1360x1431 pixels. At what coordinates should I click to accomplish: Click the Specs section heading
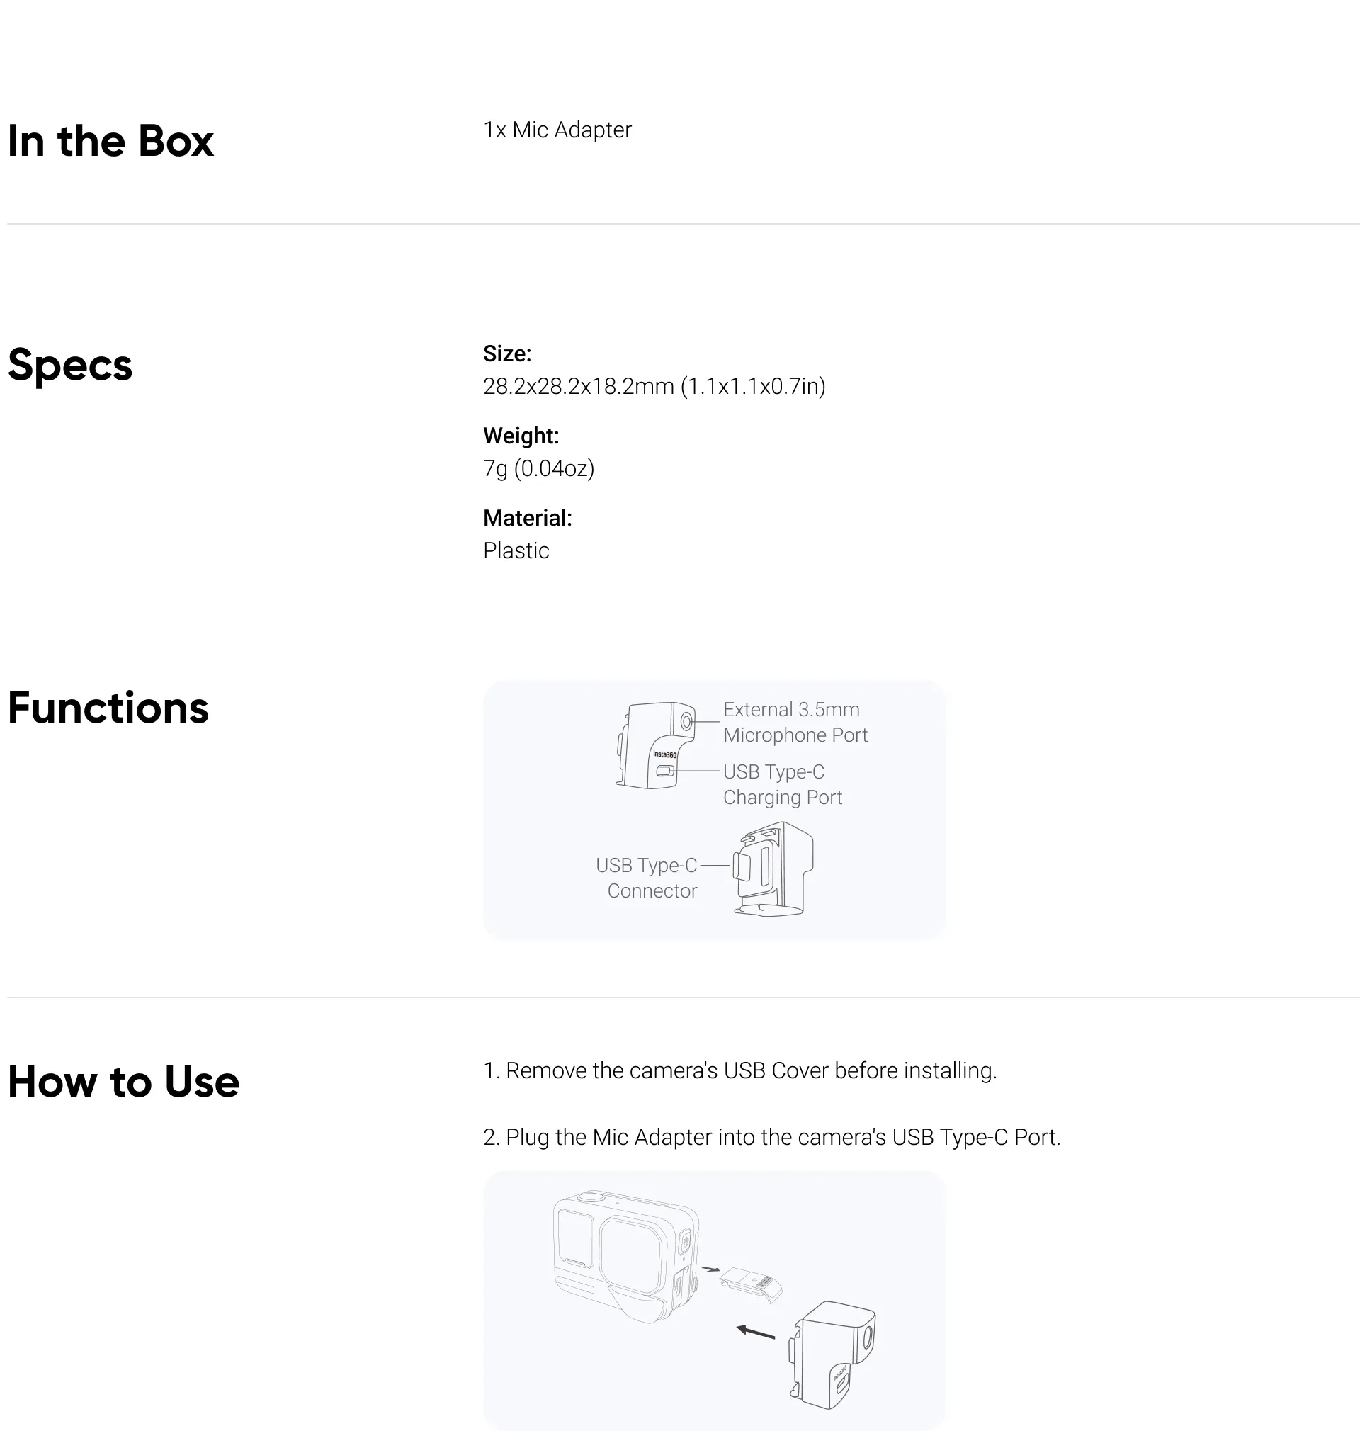tap(70, 365)
